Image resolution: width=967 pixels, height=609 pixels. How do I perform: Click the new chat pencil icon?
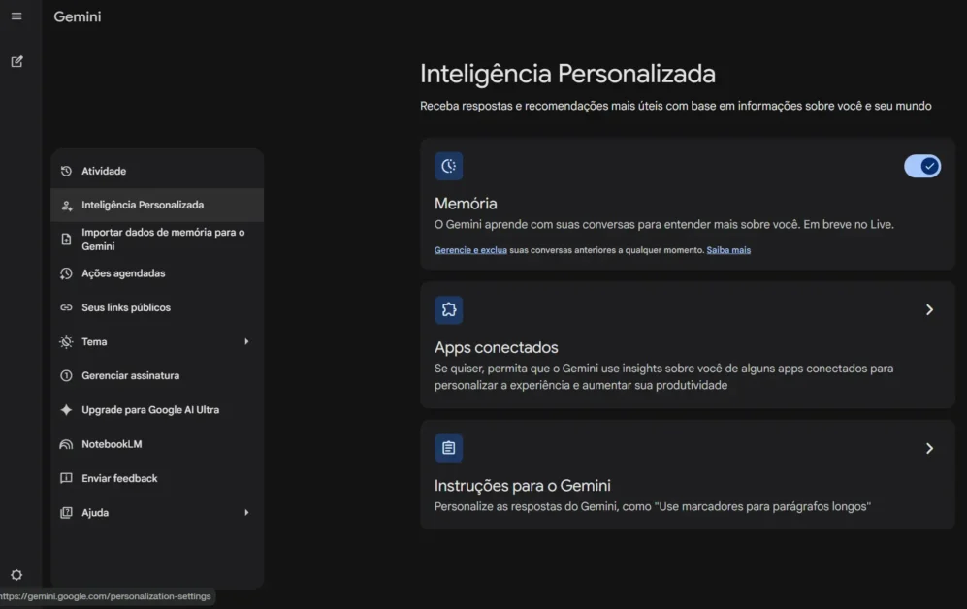coord(16,61)
